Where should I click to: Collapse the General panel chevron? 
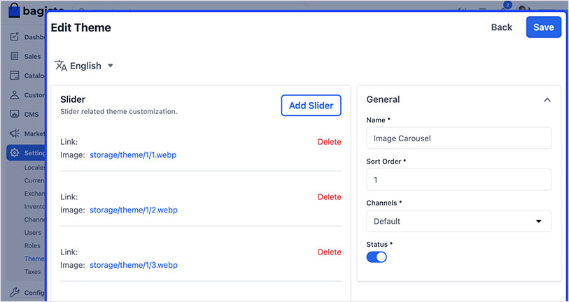tap(547, 100)
